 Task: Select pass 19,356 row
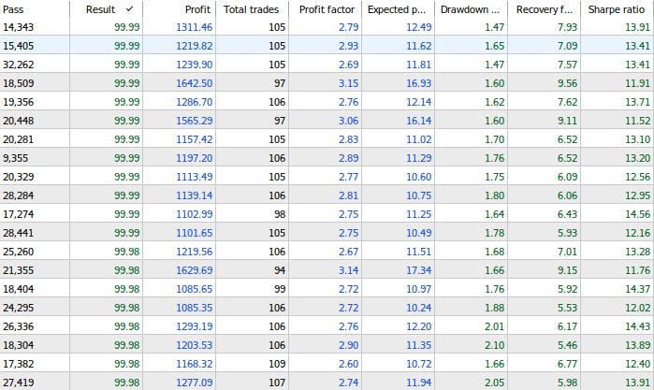coord(327,102)
